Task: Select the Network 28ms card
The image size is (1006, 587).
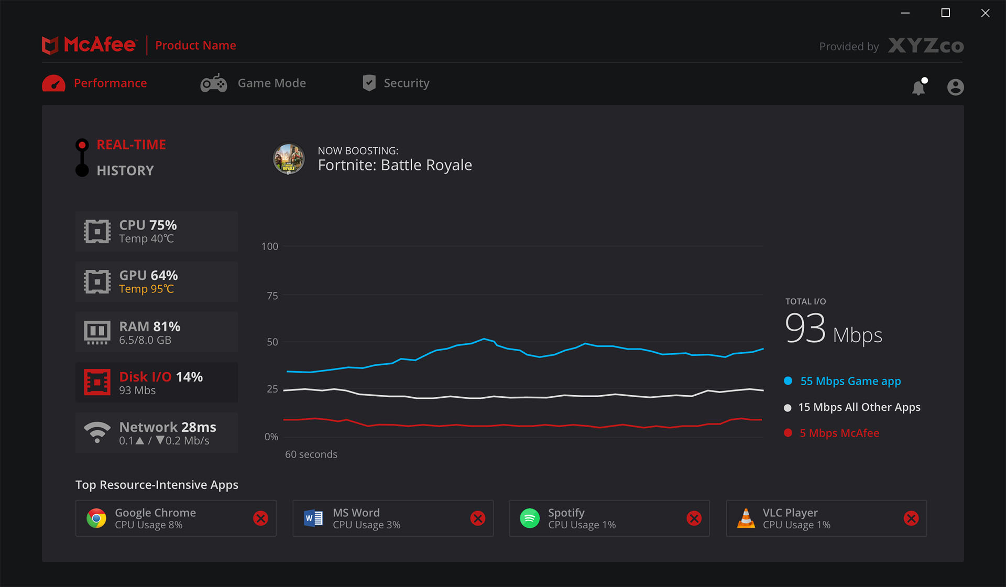Action: [x=157, y=433]
